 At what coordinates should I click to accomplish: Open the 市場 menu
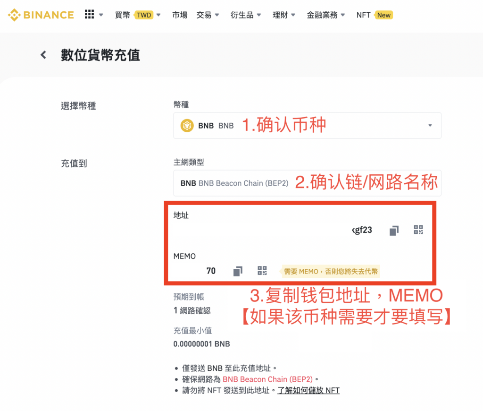[x=180, y=15]
